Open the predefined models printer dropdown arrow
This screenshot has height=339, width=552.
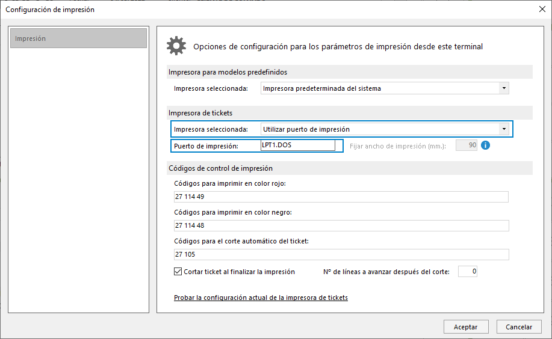[x=504, y=88]
